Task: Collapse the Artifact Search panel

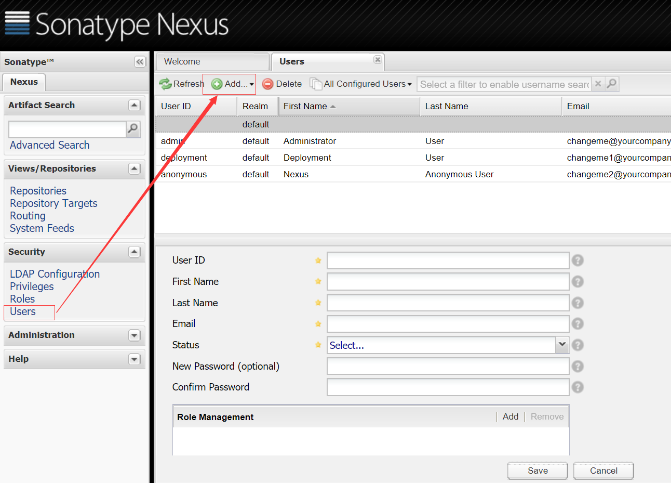Action: [x=134, y=106]
